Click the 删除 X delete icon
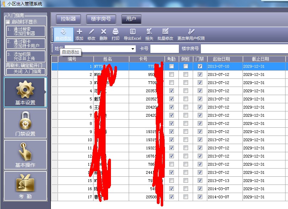The height and width of the screenshot is (209, 288). tap(103, 34)
